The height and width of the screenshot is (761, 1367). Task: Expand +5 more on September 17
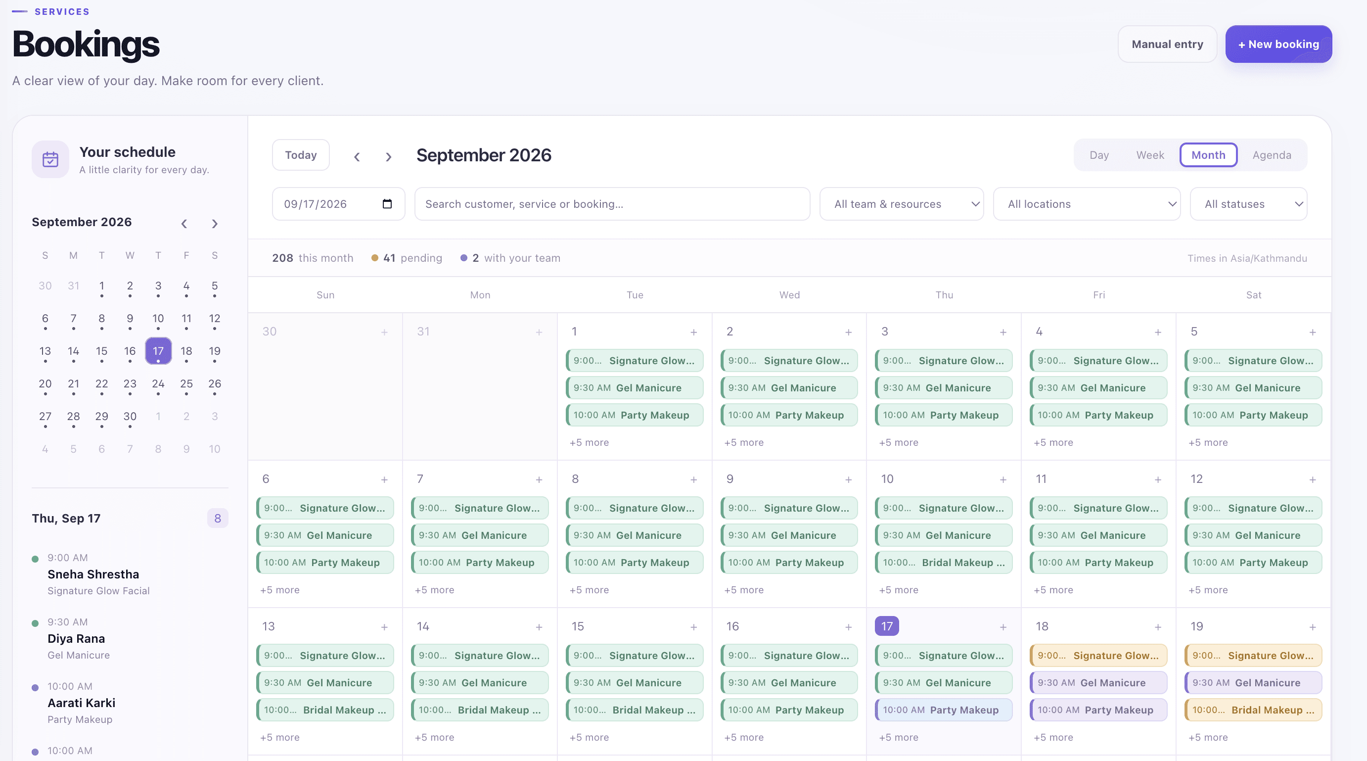[x=899, y=737]
